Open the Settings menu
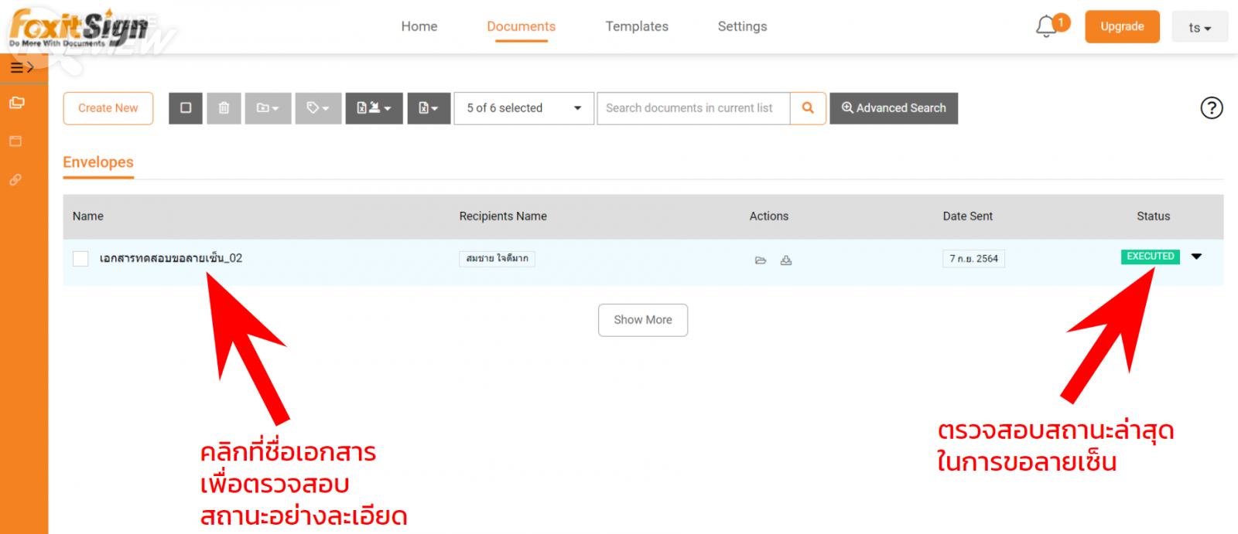1238x534 pixels. pos(742,26)
